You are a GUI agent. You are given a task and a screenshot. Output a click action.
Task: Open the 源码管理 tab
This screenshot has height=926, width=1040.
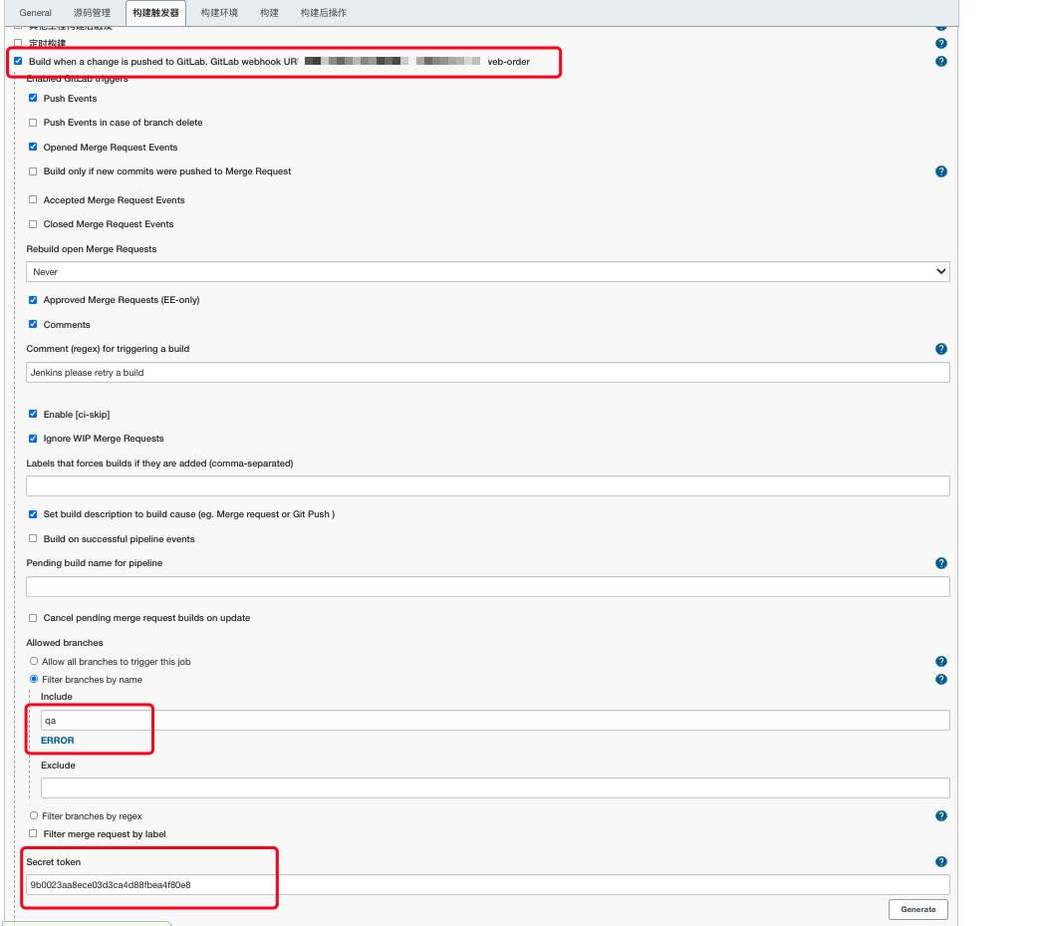92,13
